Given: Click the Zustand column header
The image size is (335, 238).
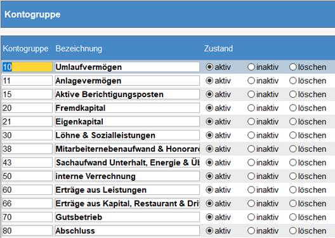Looking at the screenshot, I should coord(218,48).
